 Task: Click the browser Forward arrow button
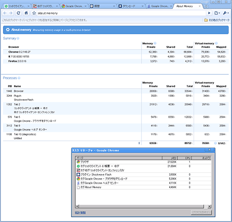coord(11,13)
